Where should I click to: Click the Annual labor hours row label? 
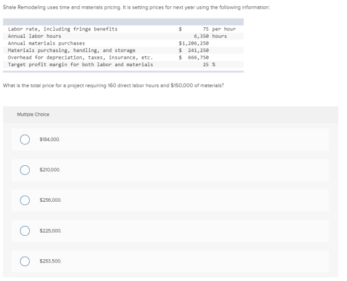click(x=34, y=37)
